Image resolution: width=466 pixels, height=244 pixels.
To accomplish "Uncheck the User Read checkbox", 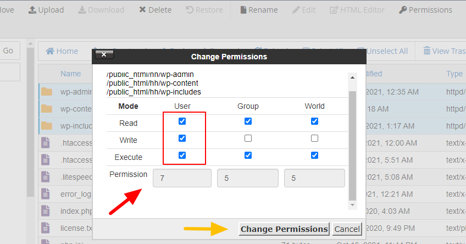I will [x=182, y=121].
